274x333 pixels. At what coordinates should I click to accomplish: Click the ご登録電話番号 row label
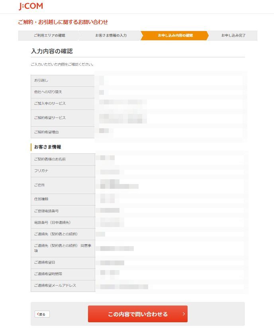(46, 211)
